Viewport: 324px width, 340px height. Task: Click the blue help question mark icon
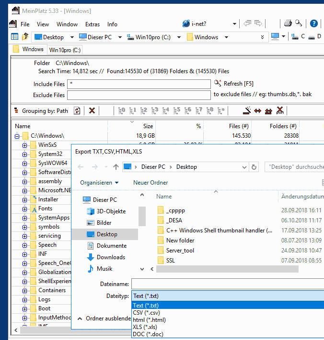(x=314, y=23)
